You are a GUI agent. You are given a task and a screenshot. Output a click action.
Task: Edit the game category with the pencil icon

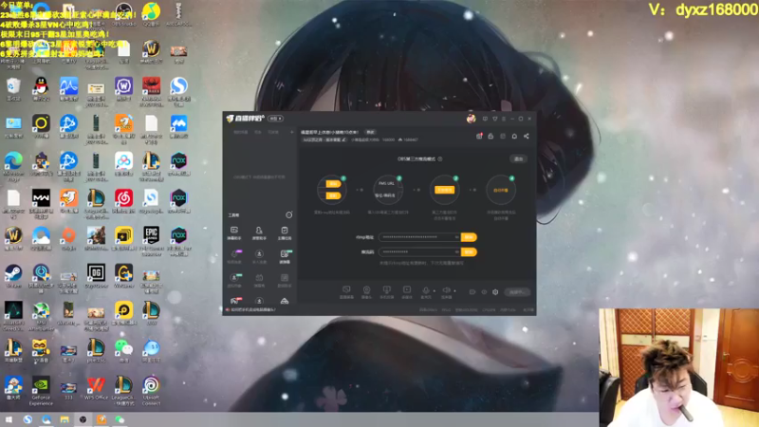click(x=344, y=139)
